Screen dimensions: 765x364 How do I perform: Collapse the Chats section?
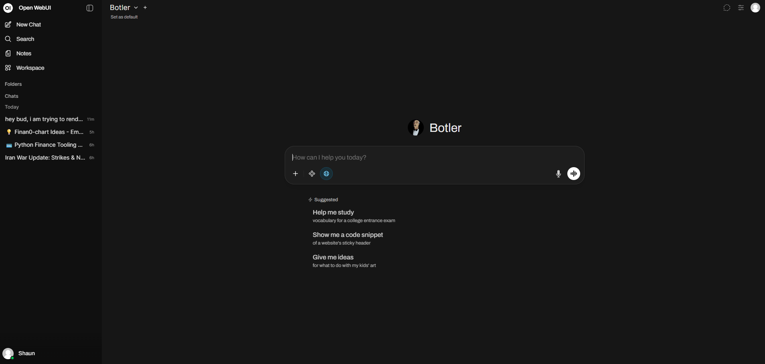point(12,96)
